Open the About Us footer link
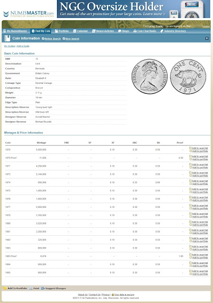 (x=83, y=294)
